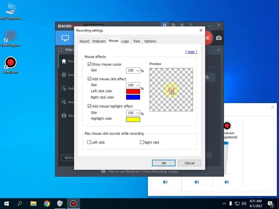This screenshot has height=209, width=279.
Task: Mute the speaker icon under Bandicam in the mixer
Action: pyautogui.click(x=227, y=182)
